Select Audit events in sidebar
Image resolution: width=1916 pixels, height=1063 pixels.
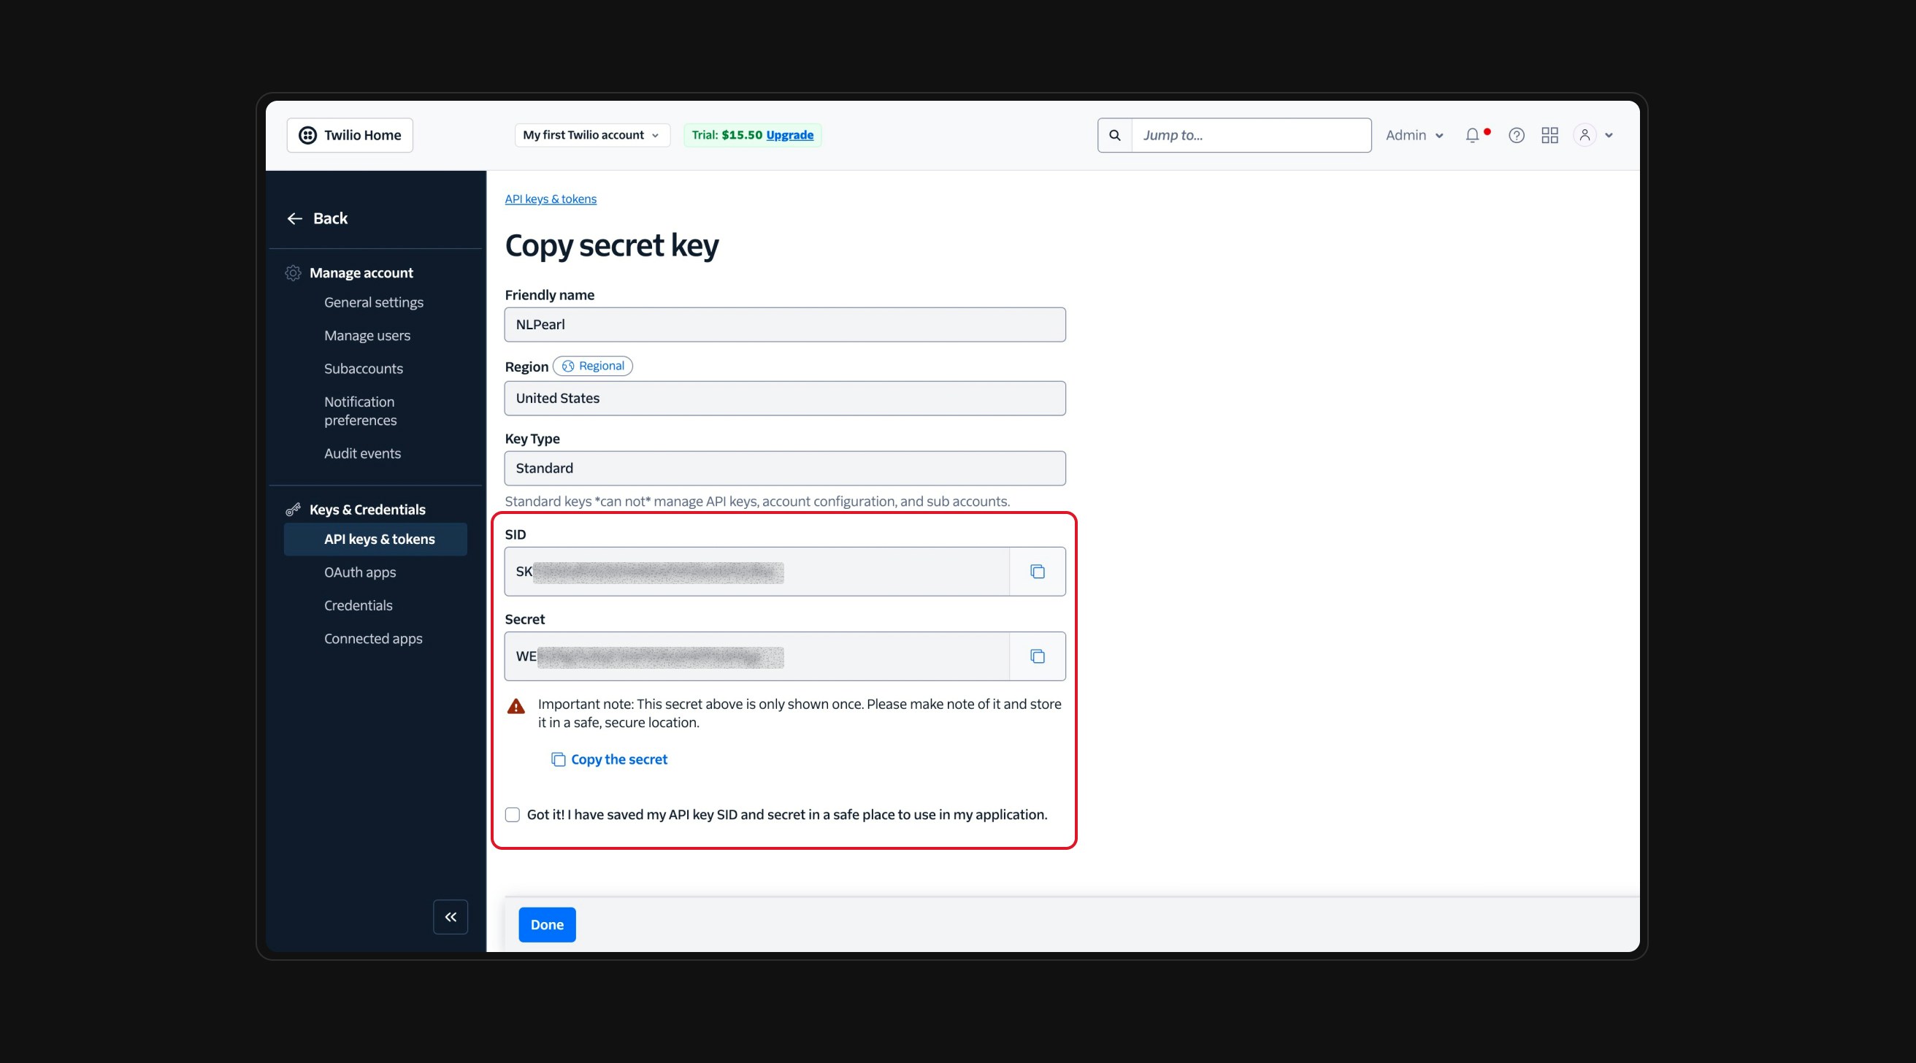coord(362,453)
